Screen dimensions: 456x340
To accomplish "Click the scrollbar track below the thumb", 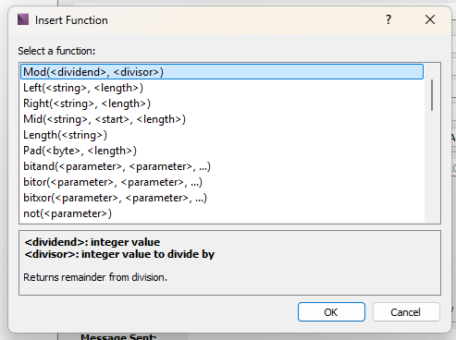I will [x=432, y=166].
